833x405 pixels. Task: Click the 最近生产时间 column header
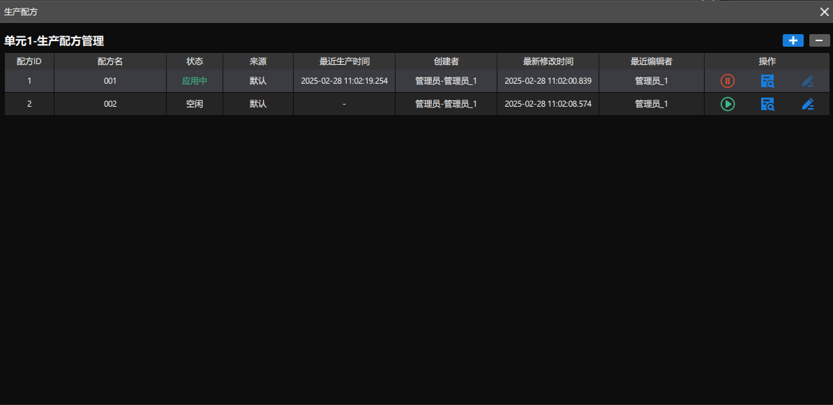pyautogui.click(x=343, y=61)
